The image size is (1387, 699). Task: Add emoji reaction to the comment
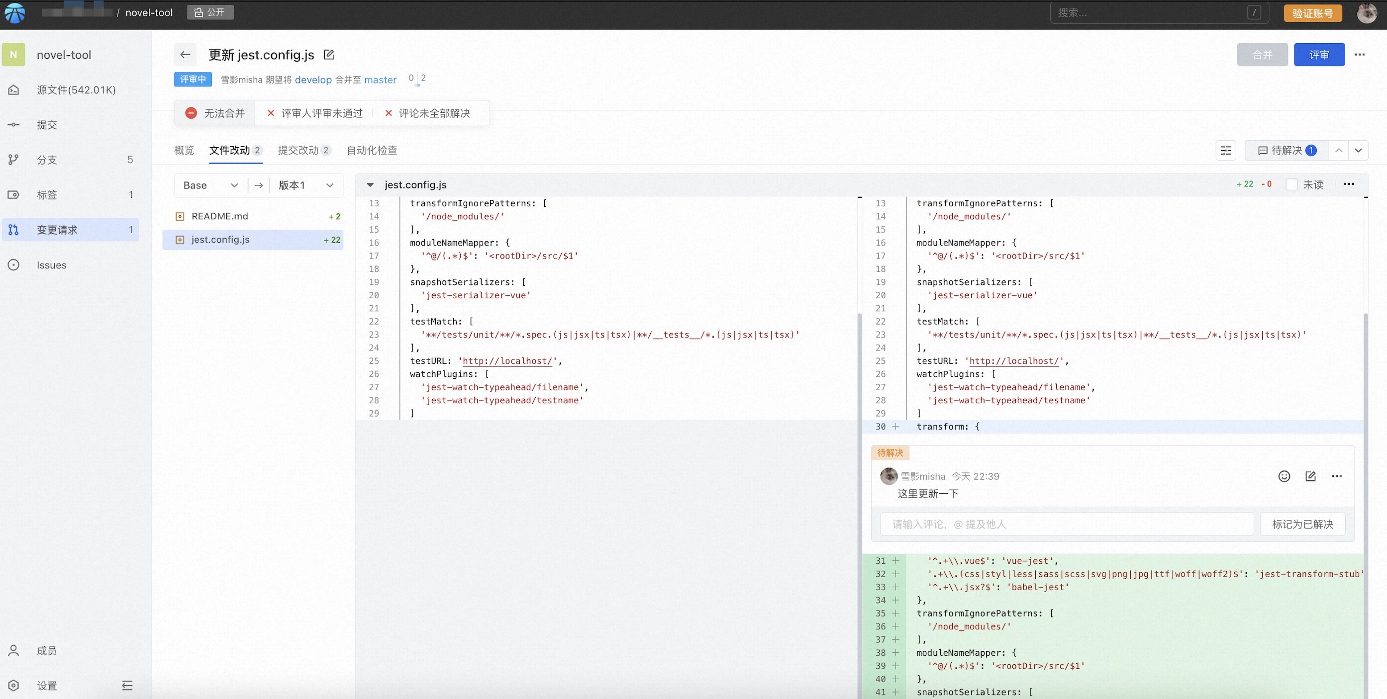[1284, 476]
